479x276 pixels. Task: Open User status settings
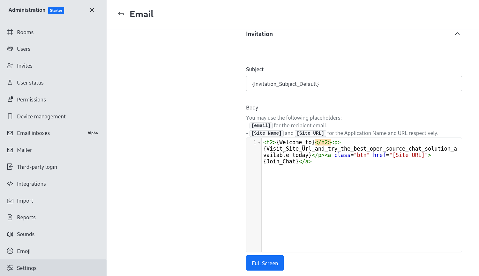point(53,83)
